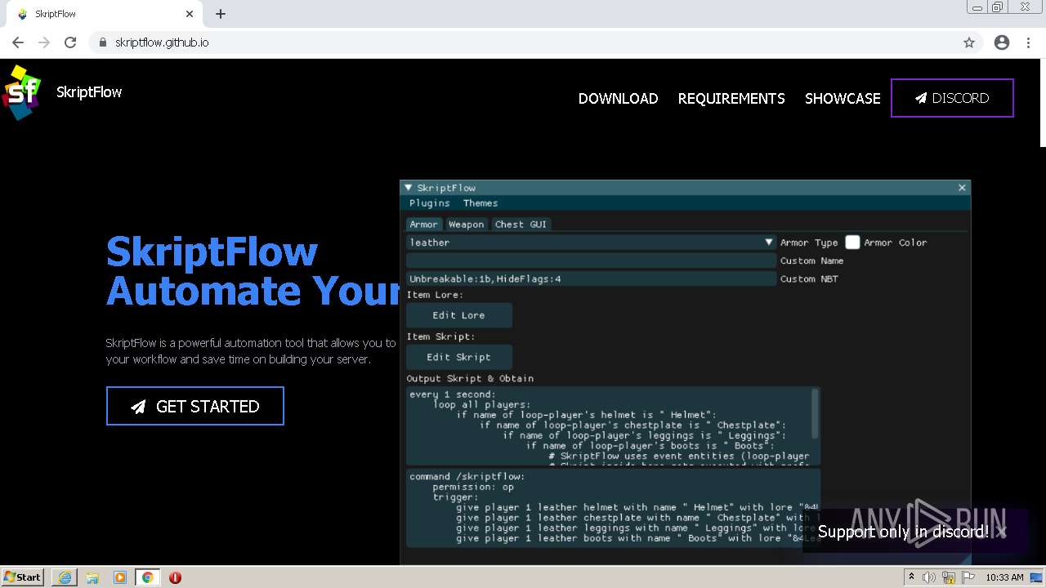Dismiss the 'Support only in discord!' notification

1002,532
